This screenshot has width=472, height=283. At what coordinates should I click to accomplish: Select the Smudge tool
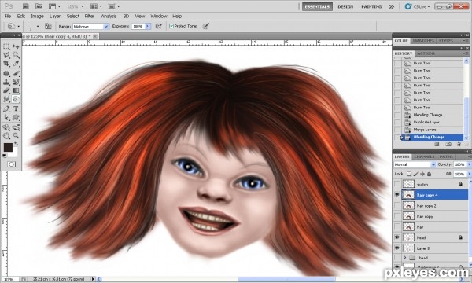[x=6, y=99]
